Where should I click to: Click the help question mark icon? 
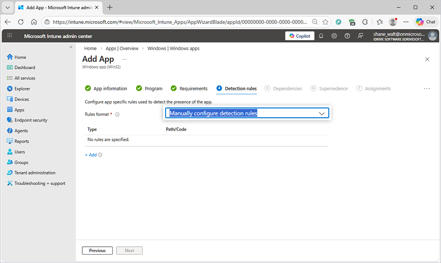[347, 36]
